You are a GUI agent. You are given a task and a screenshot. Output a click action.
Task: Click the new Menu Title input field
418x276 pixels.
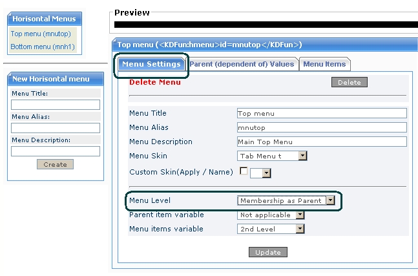point(56,105)
